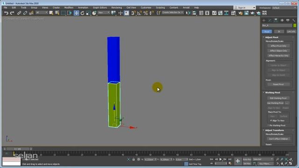
Task: Open the Animation menu
Action: pyautogui.click(x=83, y=7)
